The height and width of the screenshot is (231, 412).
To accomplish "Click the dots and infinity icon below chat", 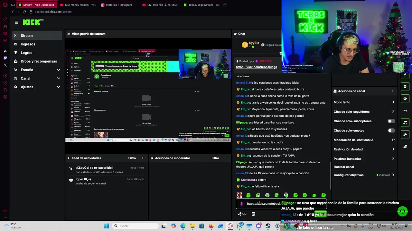I will 242,214.
